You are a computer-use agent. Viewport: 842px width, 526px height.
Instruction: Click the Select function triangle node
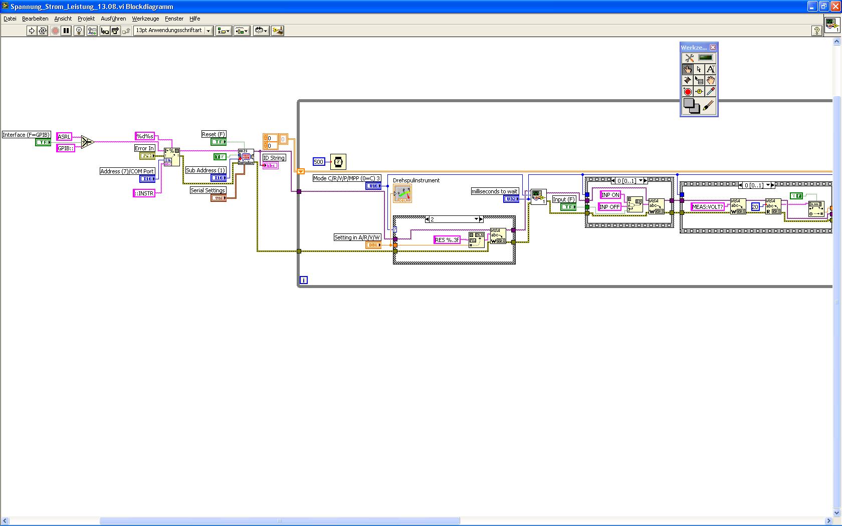(x=88, y=142)
